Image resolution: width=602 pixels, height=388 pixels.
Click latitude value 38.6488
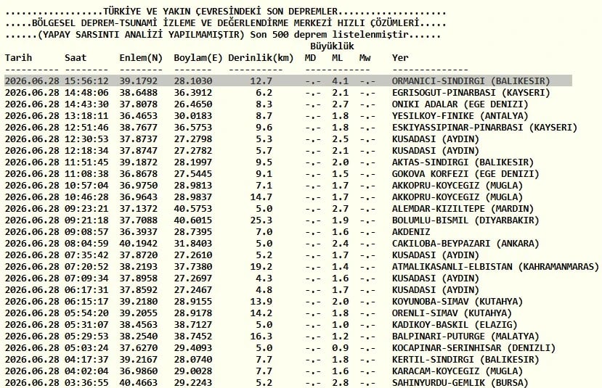click(138, 93)
